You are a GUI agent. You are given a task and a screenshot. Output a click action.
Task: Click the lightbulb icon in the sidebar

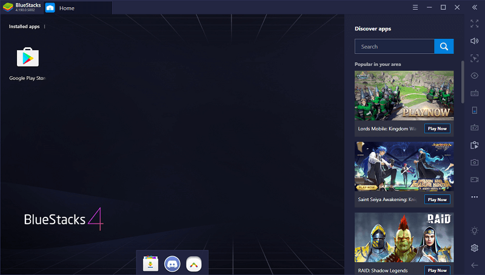(475, 231)
